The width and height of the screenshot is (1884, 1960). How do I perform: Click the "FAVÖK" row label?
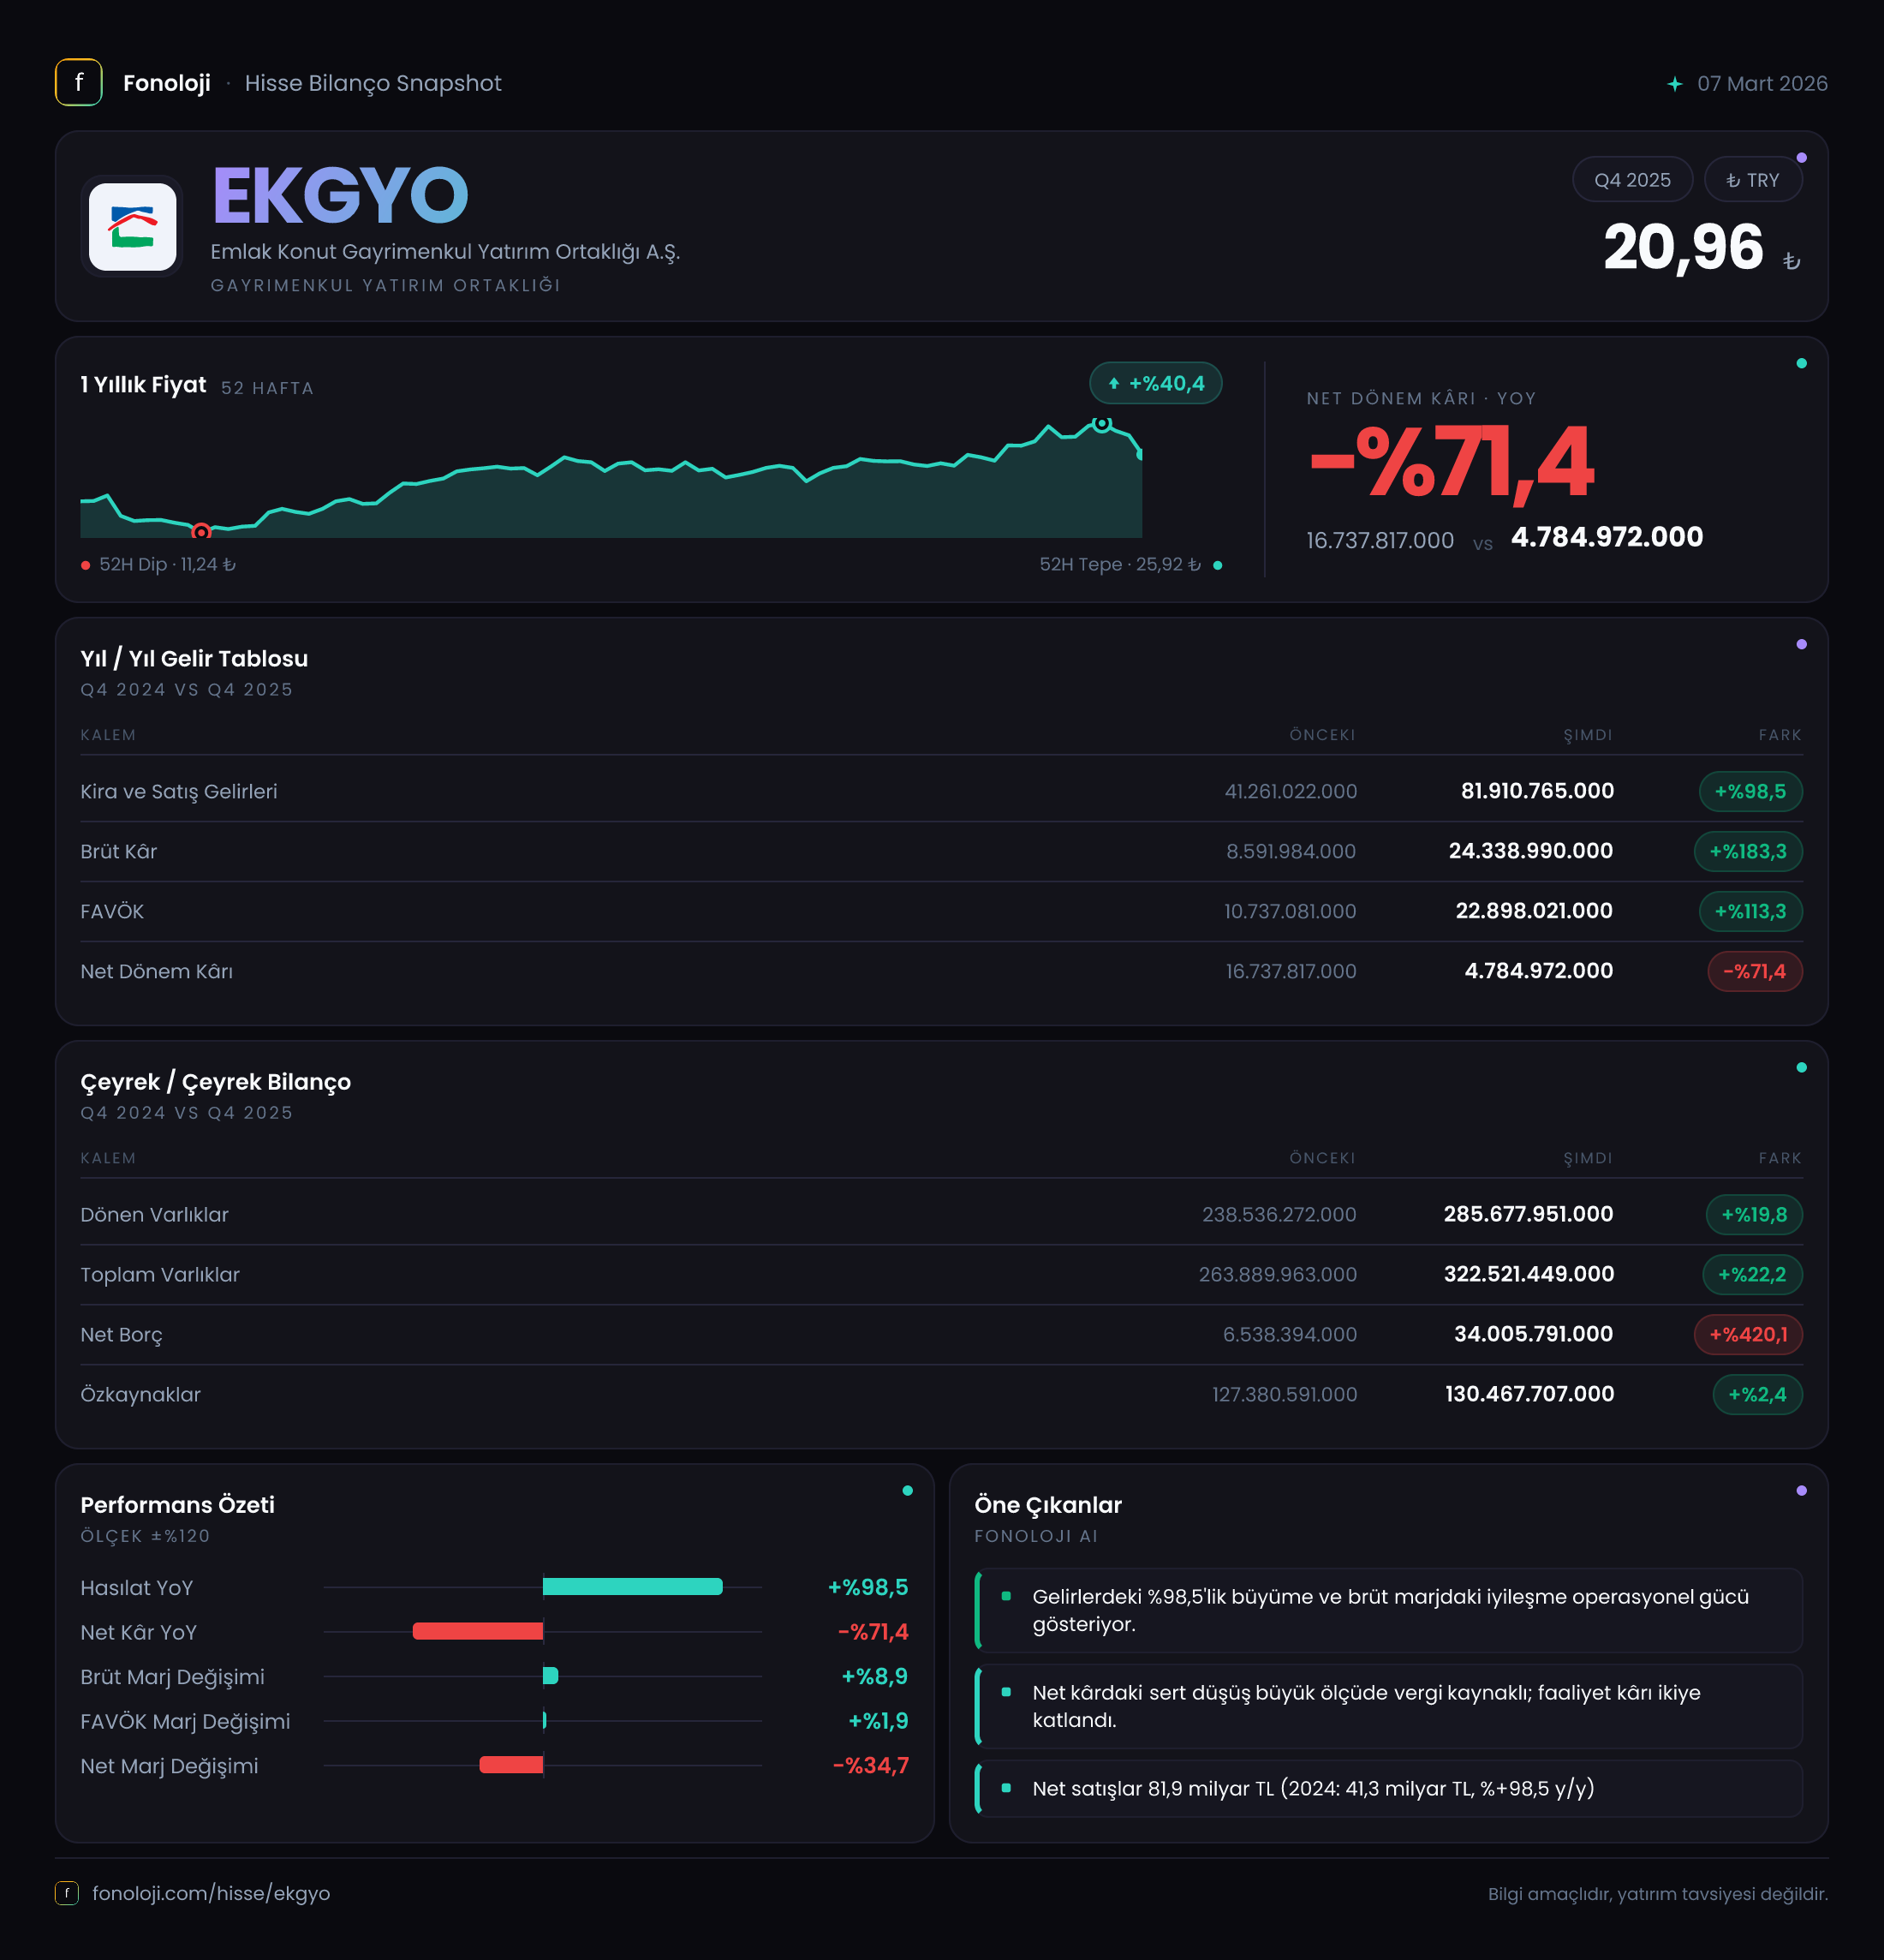coord(112,911)
